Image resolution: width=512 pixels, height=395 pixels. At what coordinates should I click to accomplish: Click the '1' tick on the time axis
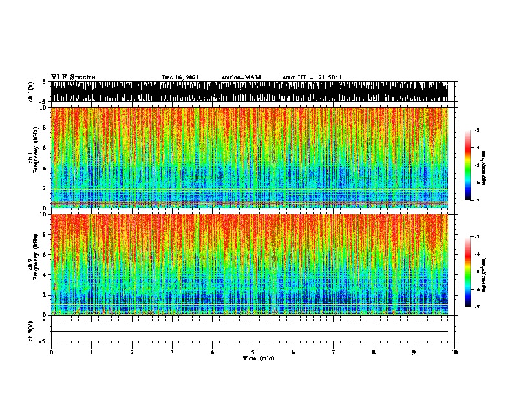[91, 352]
